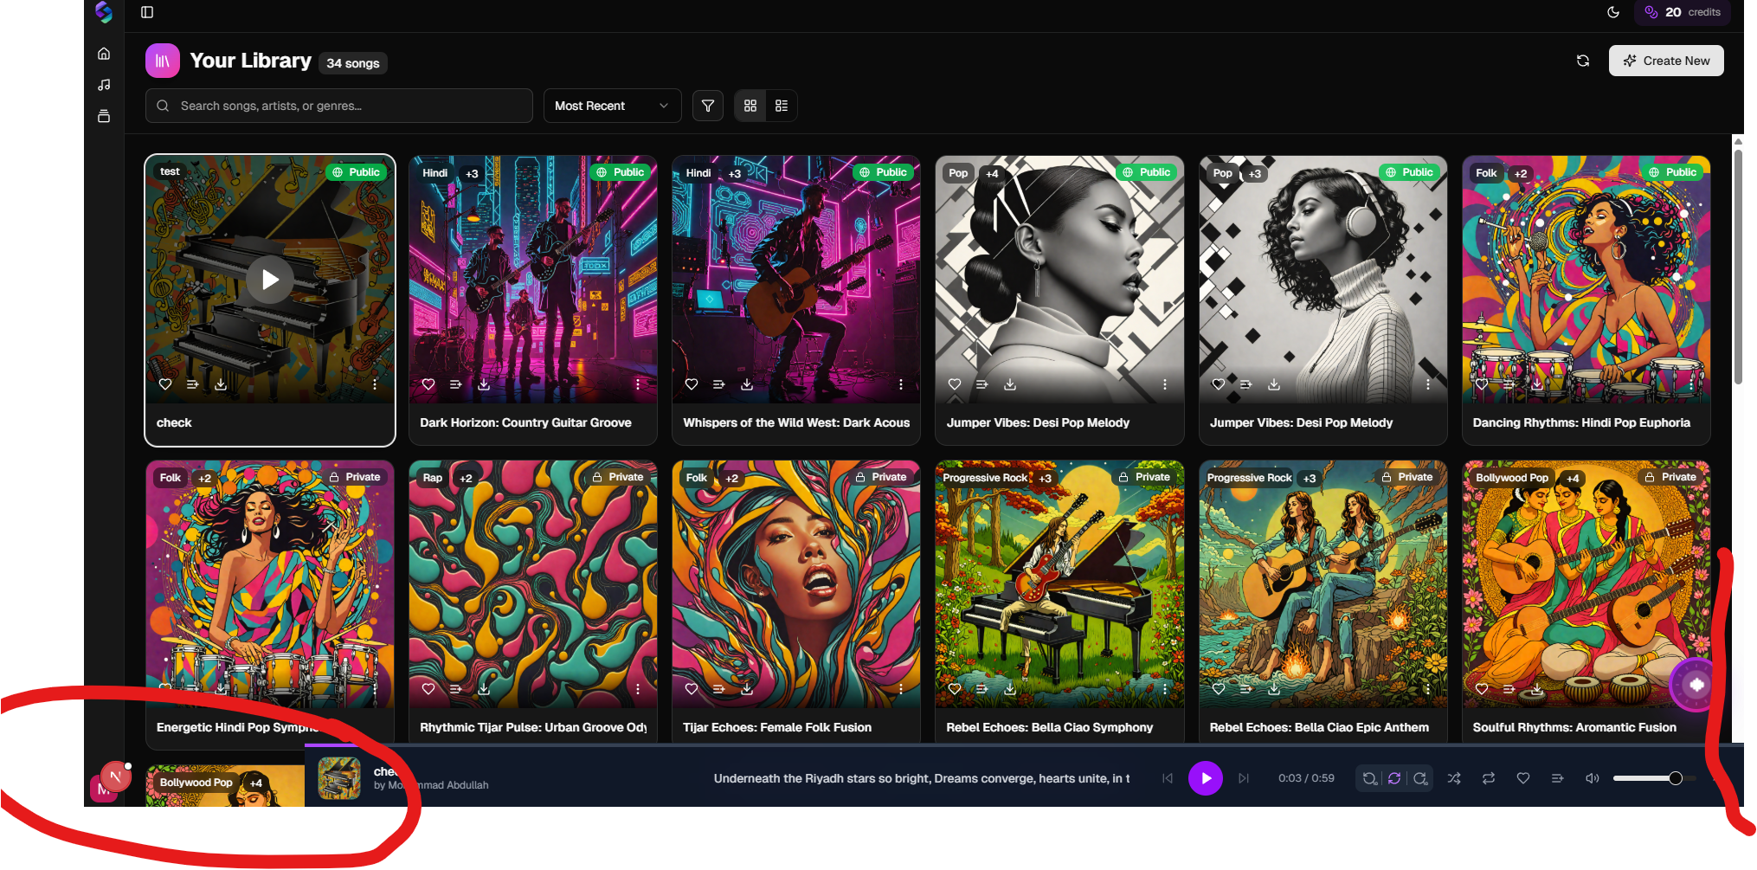
Task: Like 'Dark Horizon: Country Guitar Groove' song
Action: pos(428,384)
